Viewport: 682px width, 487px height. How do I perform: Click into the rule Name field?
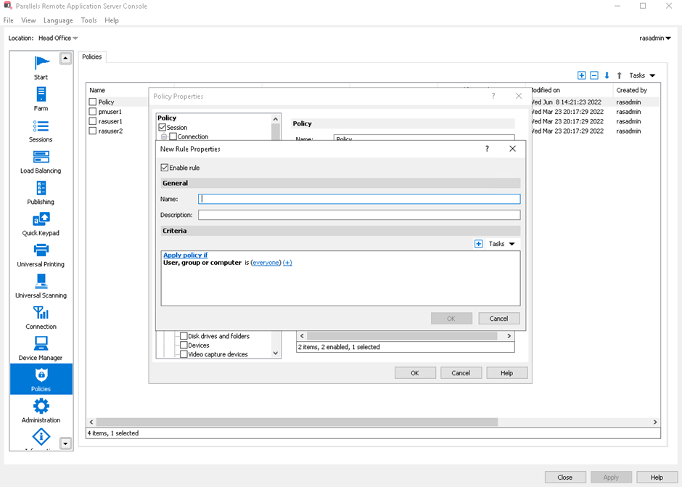[x=359, y=199]
